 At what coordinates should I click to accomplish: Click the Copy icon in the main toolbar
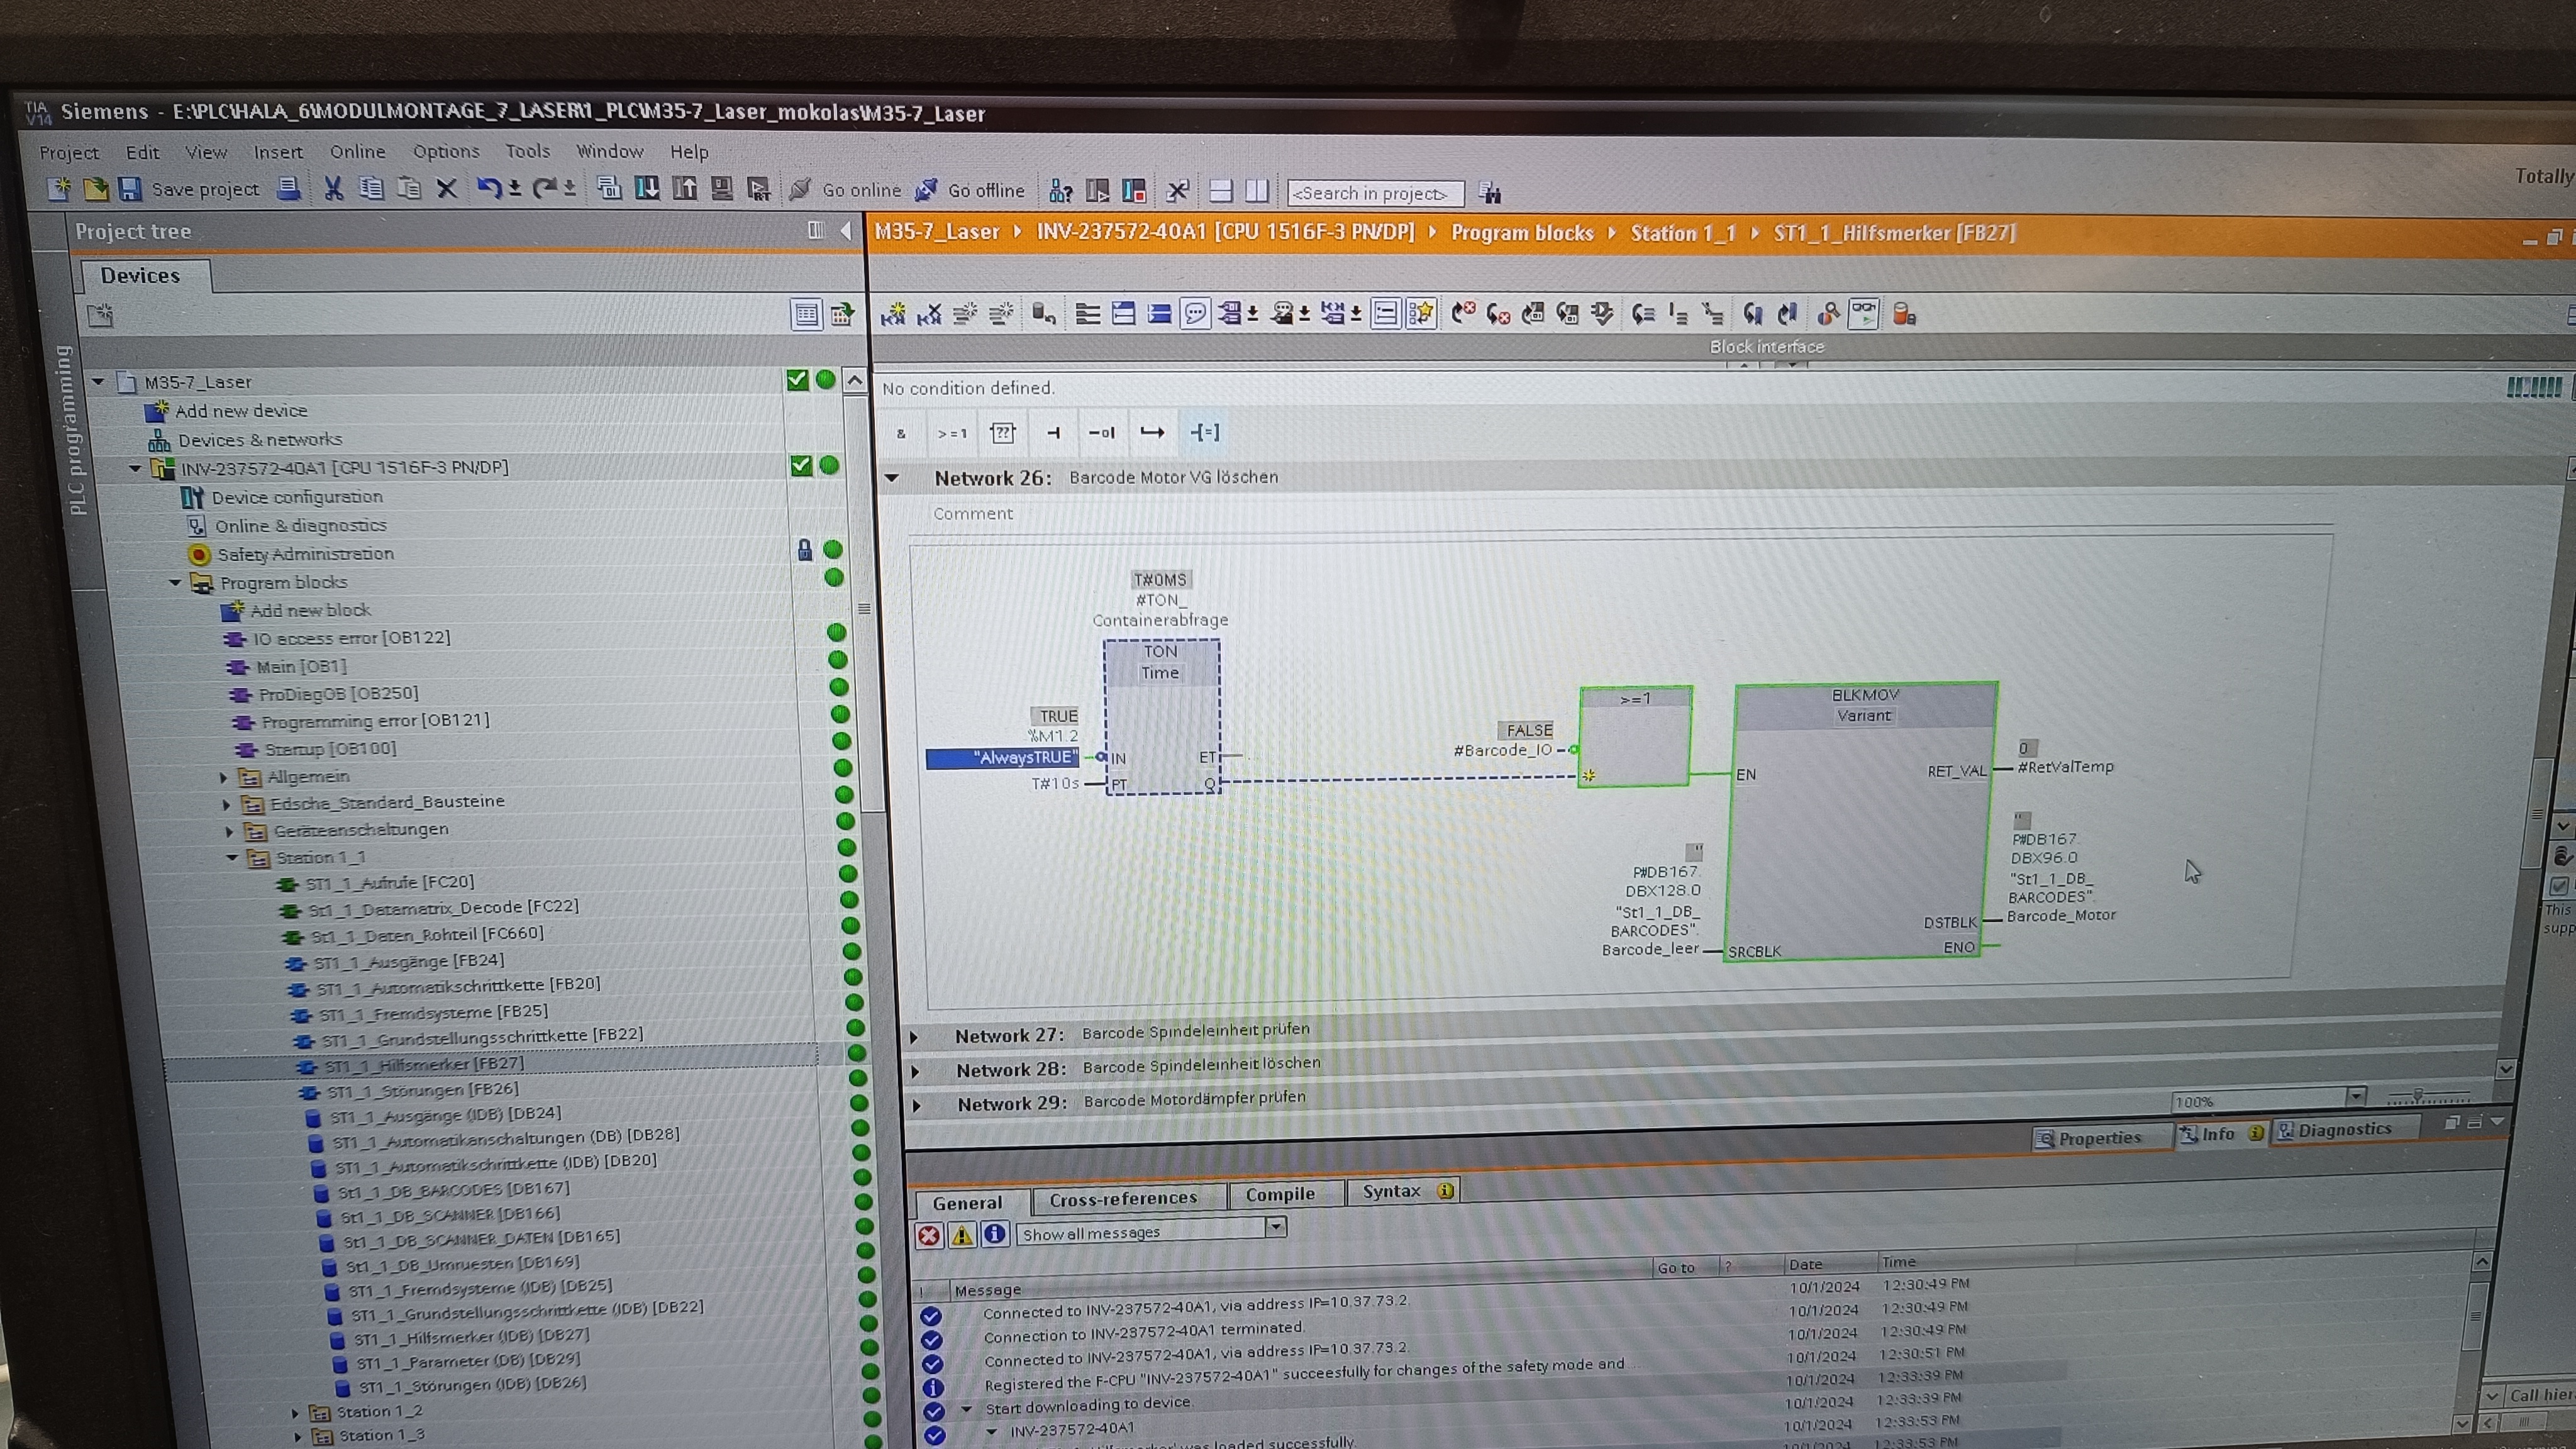[371, 188]
